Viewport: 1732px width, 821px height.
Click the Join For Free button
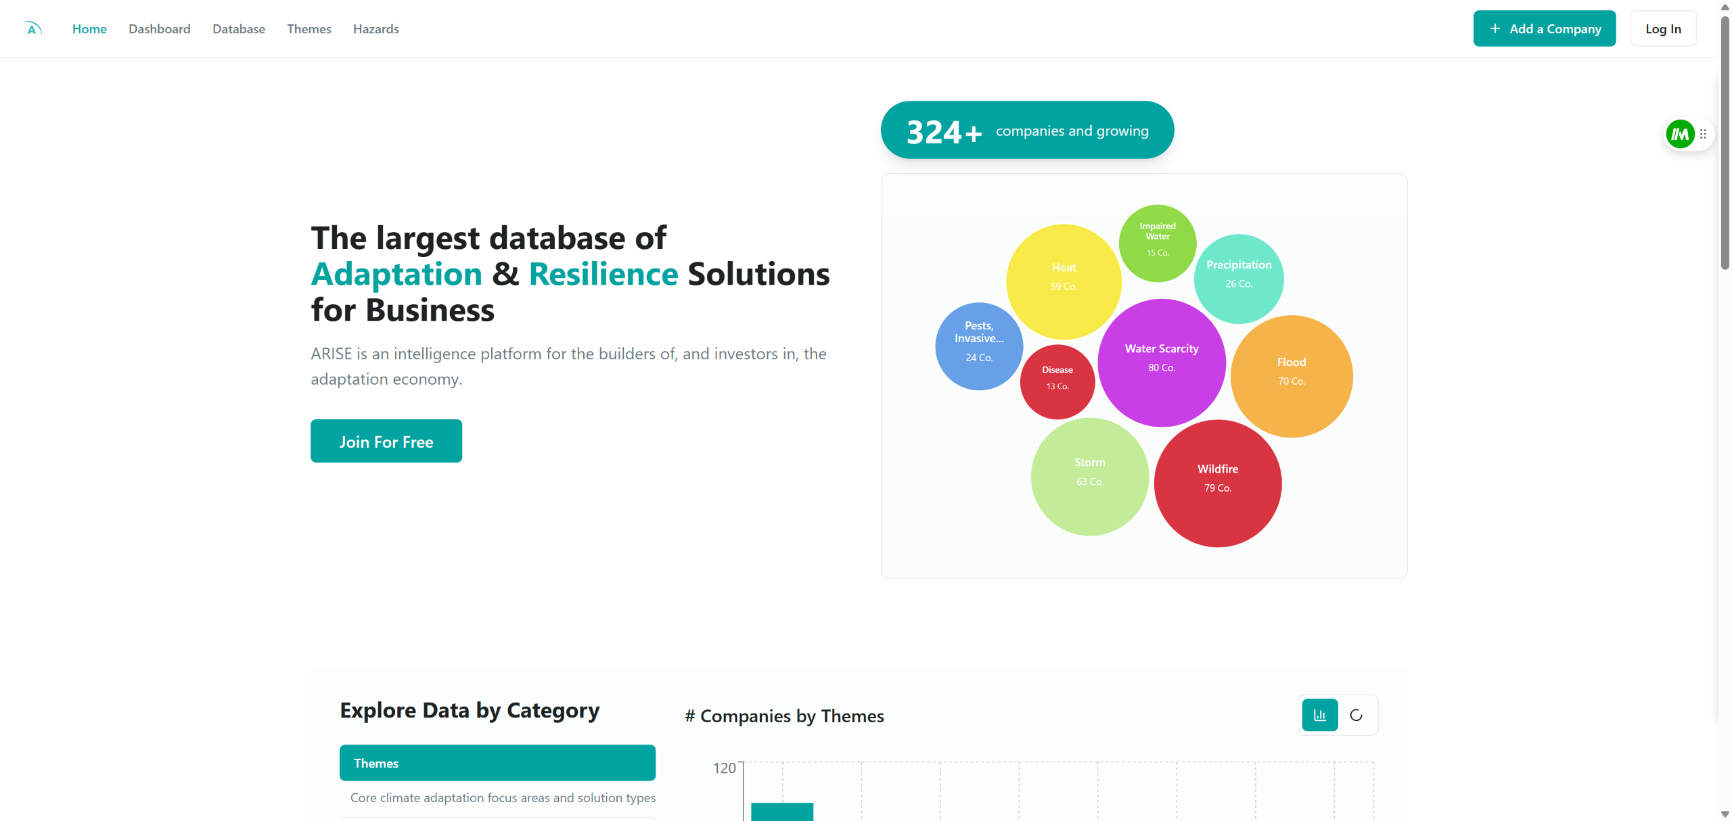click(x=386, y=441)
